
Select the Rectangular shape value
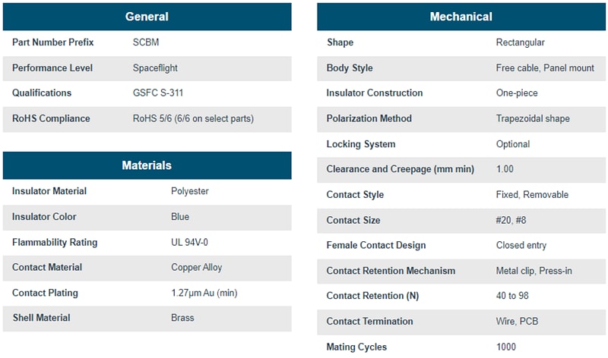tap(520, 42)
